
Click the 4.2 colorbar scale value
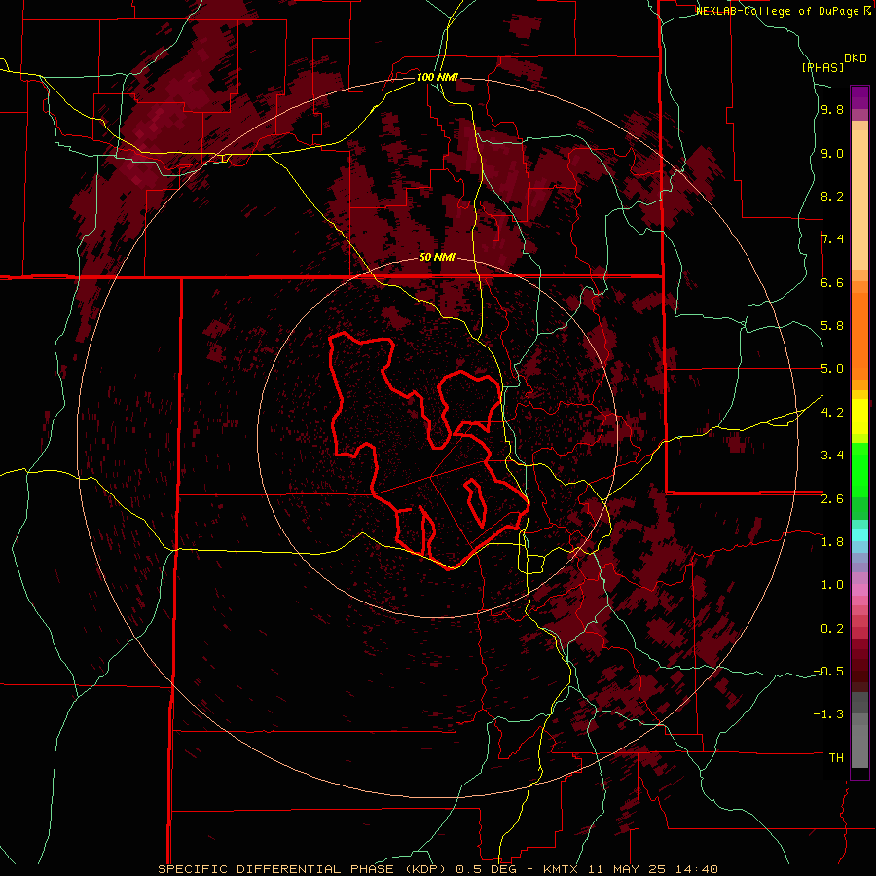832,413
